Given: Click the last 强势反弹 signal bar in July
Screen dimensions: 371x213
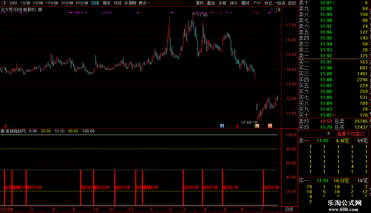Looking at the screenshot, I should pyautogui.click(x=263, y=187).
